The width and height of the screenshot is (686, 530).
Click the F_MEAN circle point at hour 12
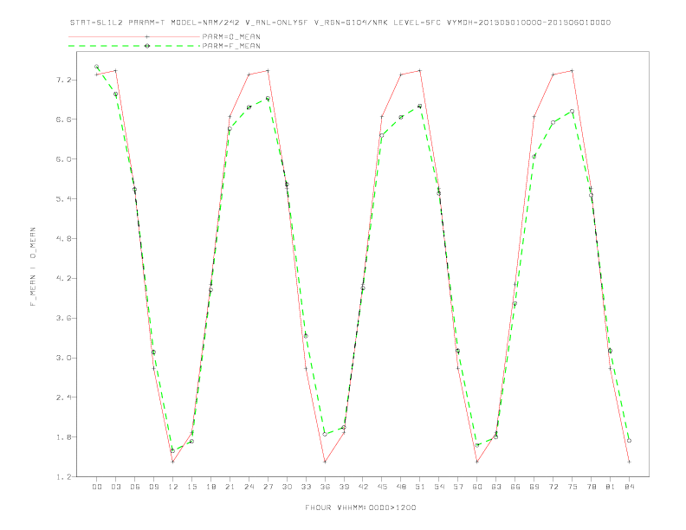[173, 450]
